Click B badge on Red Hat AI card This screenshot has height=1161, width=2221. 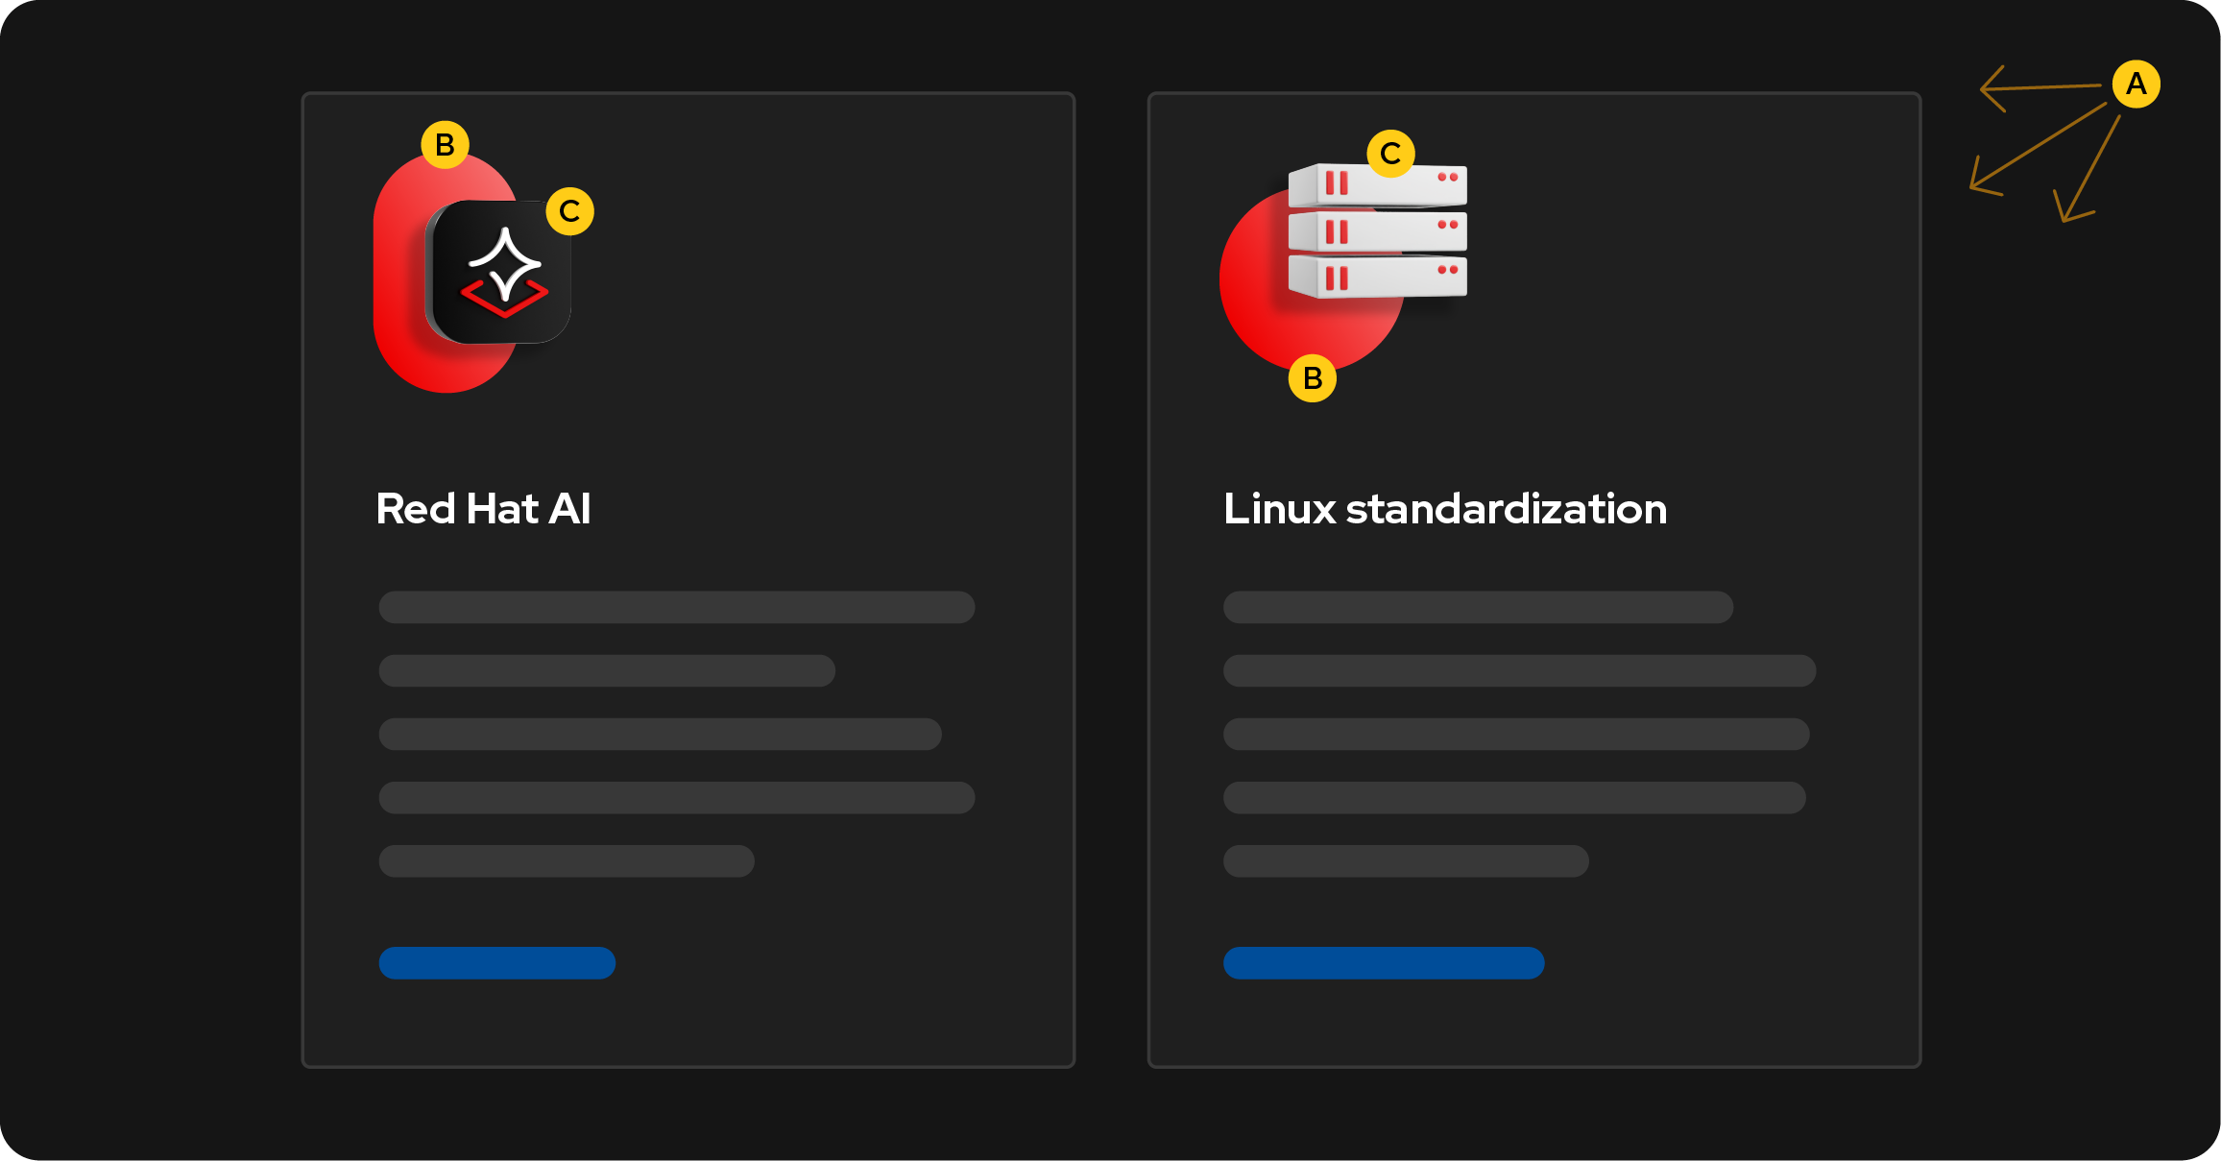[x=445, y=145]
